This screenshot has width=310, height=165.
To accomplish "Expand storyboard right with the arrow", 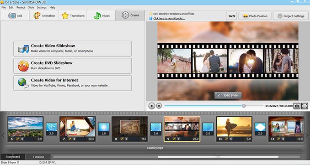I will 307,135.
